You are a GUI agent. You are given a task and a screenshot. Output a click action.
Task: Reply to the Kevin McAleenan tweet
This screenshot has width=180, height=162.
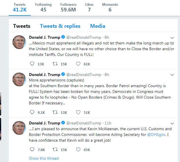tap(32, 149)
